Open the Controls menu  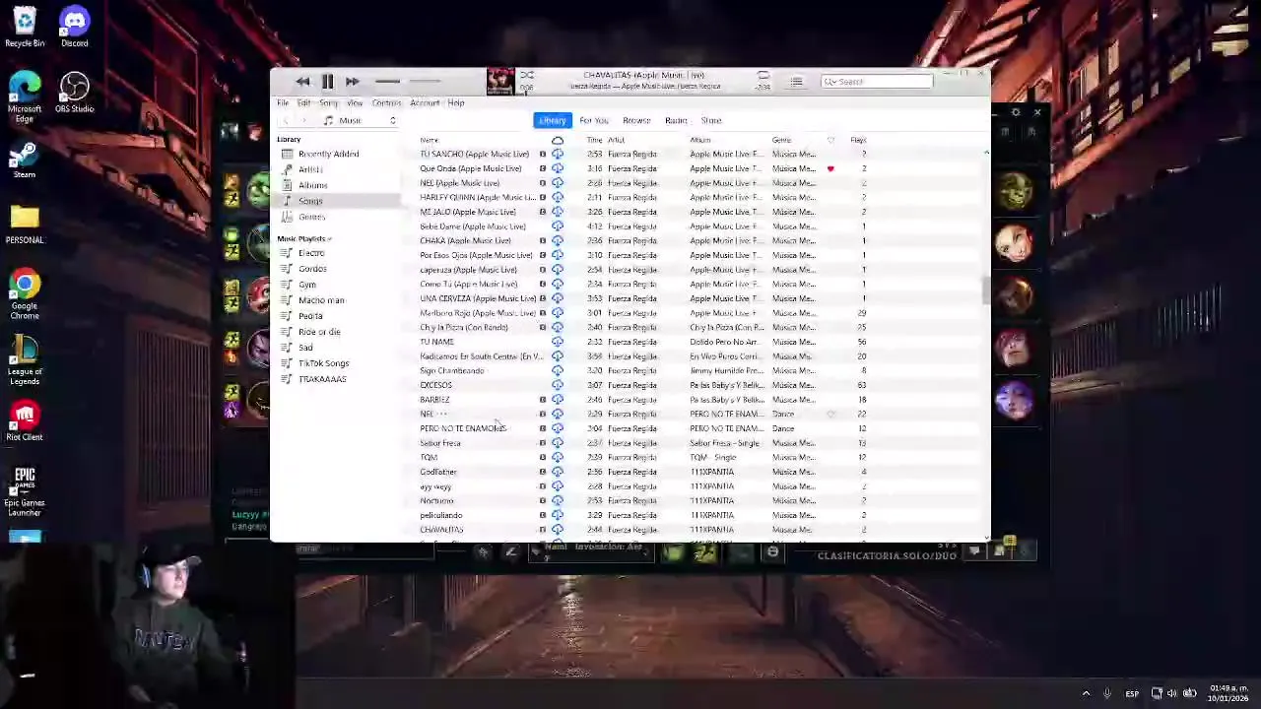tap(386, 102)
